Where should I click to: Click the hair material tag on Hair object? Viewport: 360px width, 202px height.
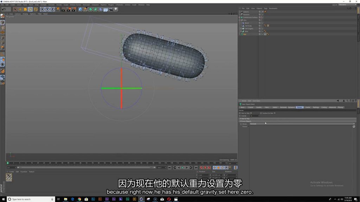coord(265,34)
